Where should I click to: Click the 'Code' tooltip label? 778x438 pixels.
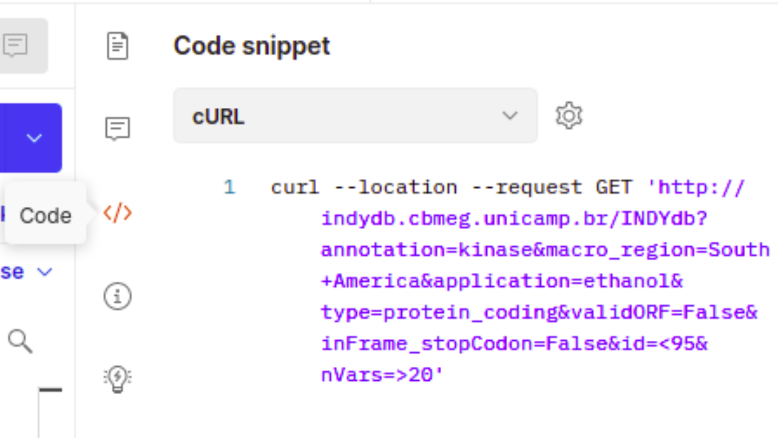[46, 216]
